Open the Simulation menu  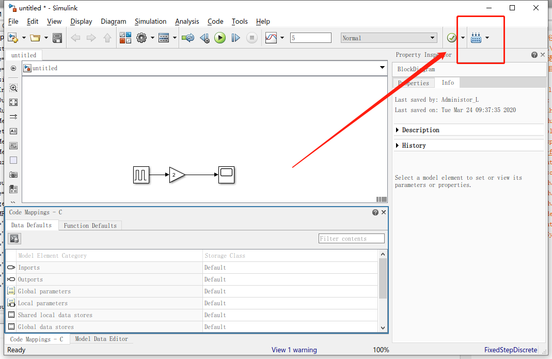[x=151, y=22]
